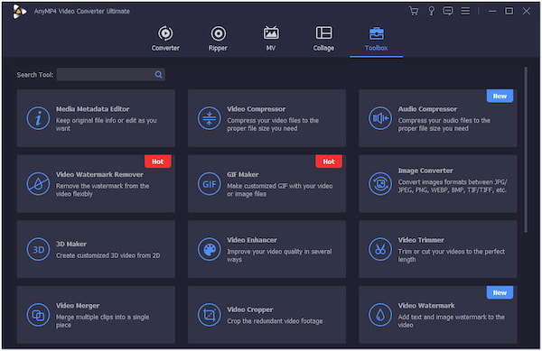
Task: Click the register key icon
Action: coord(432,11)
